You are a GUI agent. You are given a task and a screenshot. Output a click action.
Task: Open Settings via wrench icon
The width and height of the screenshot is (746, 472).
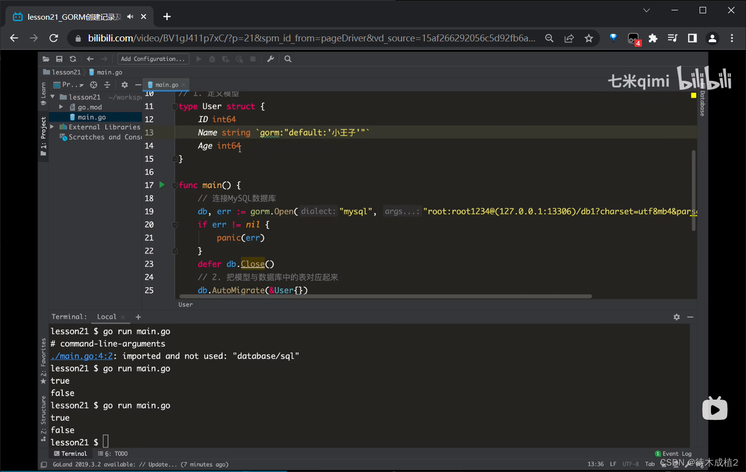(x=270, y=59)
